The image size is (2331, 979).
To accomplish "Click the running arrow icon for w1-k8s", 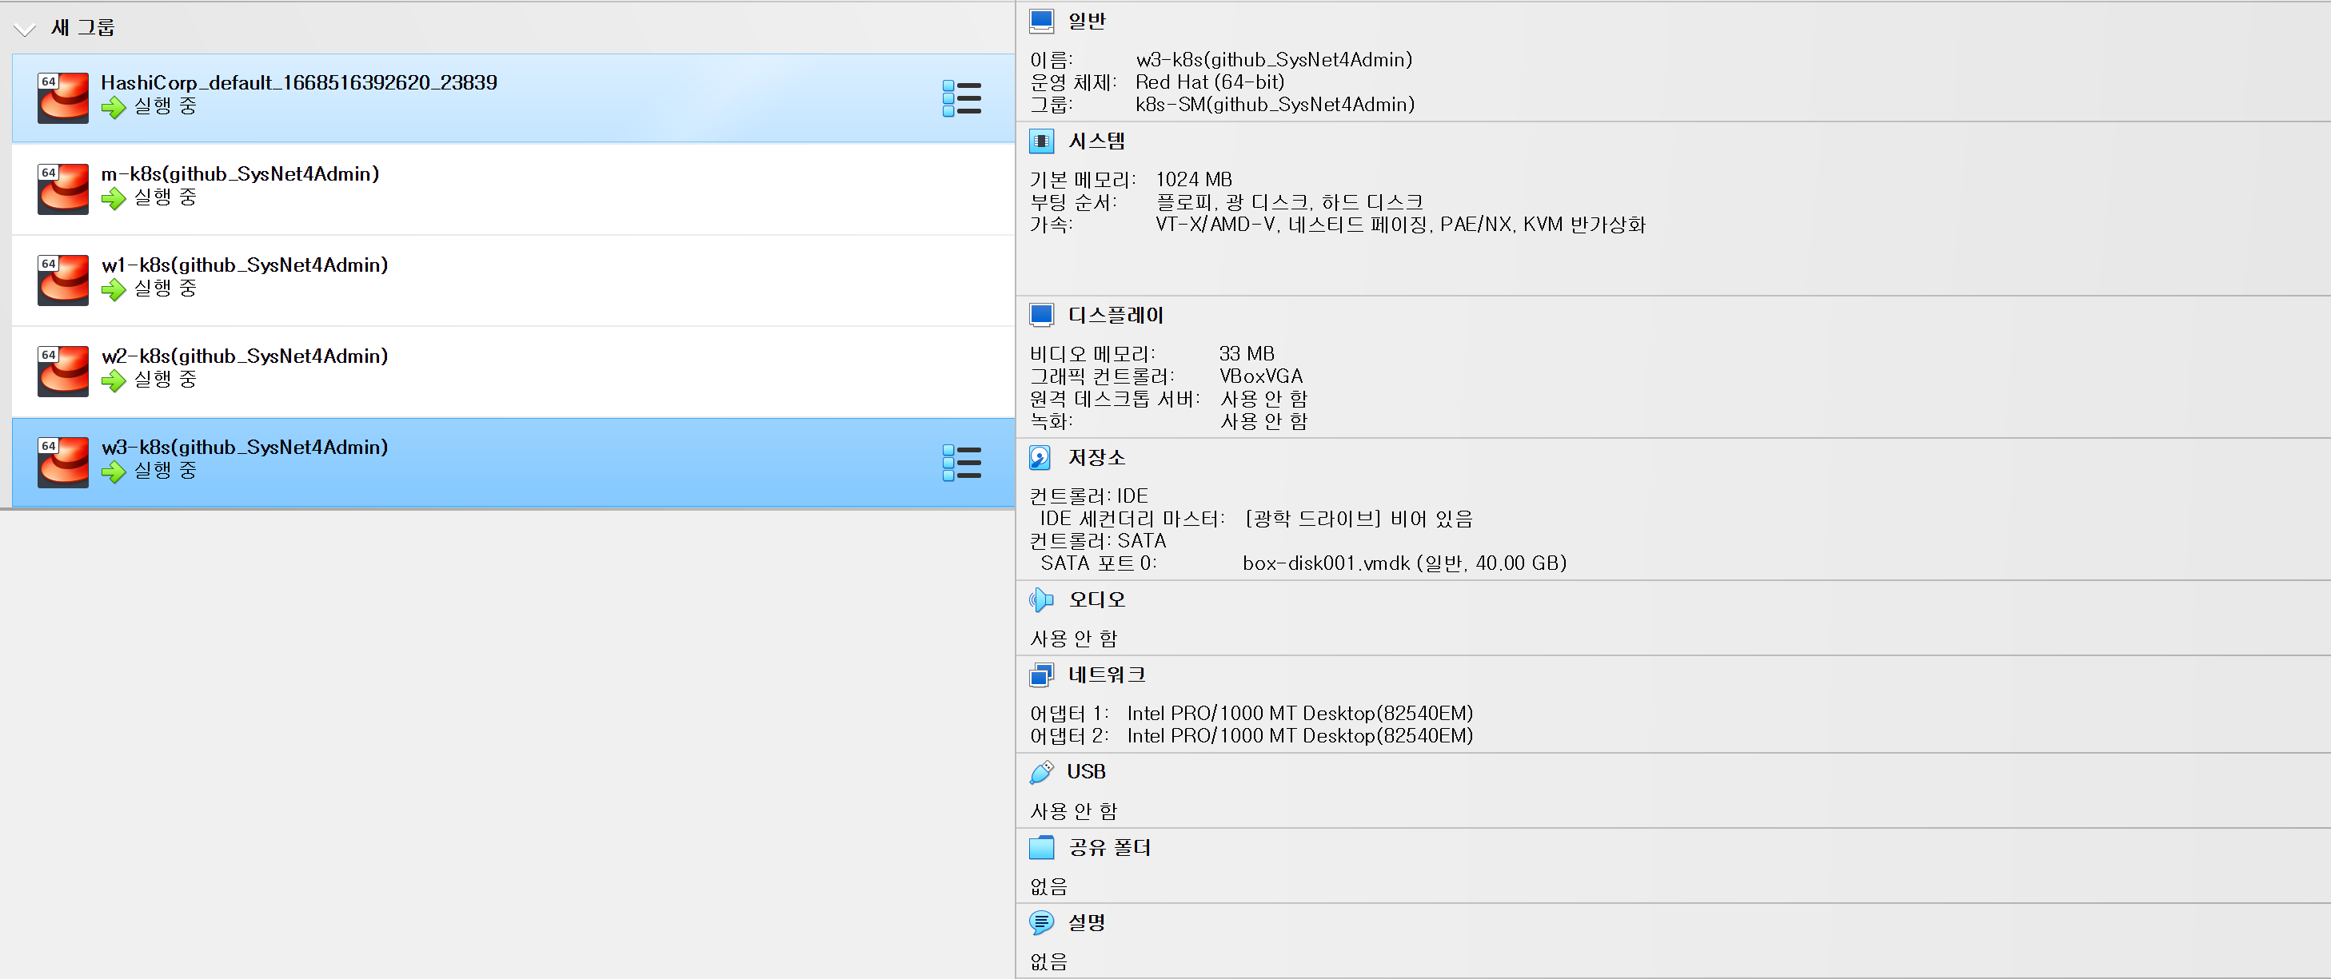I will 113,290.
